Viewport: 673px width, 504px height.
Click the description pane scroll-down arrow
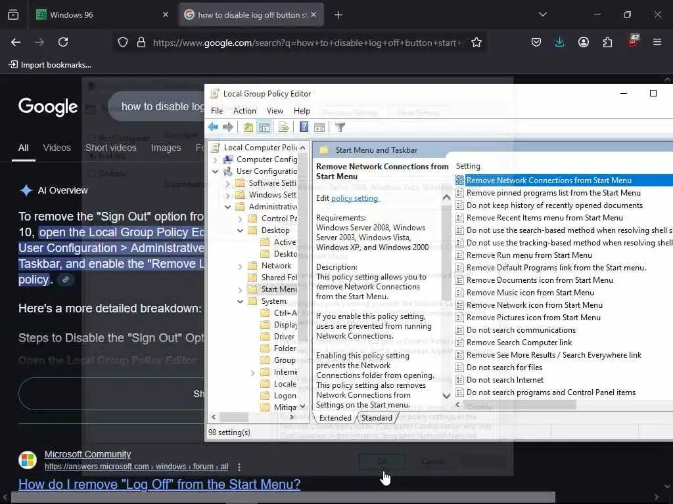tap(446, 396)
